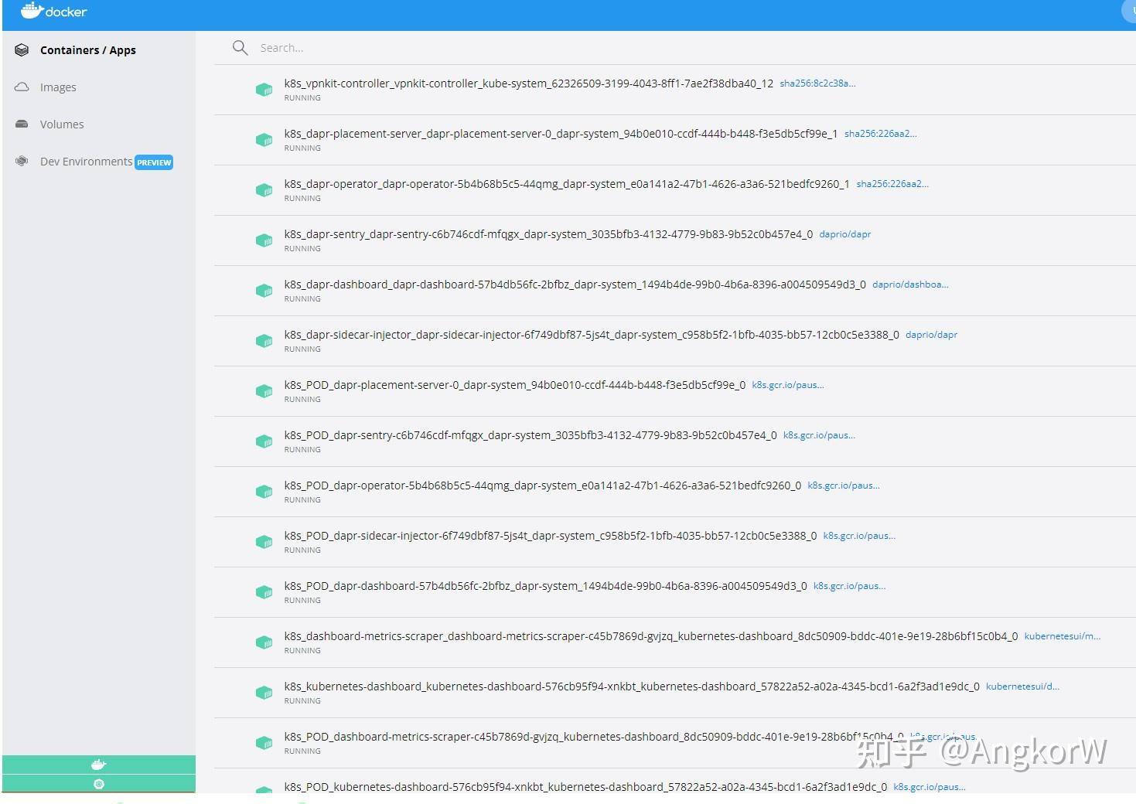Screen dimensions: 1136x804
Task: Open the sha256 link for dapr-placement-server
Action: [882, 132]
